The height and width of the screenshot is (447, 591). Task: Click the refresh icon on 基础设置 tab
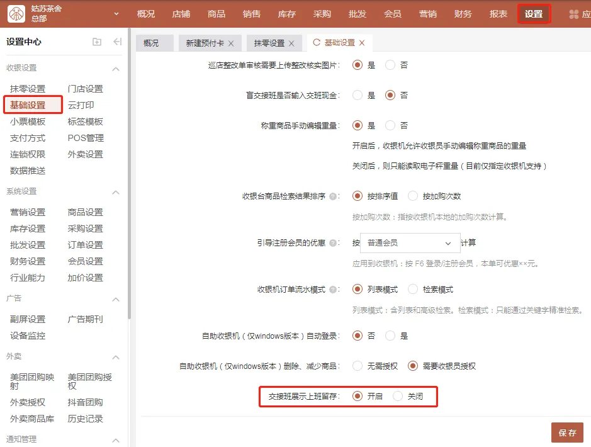click(x=317, y=43)
